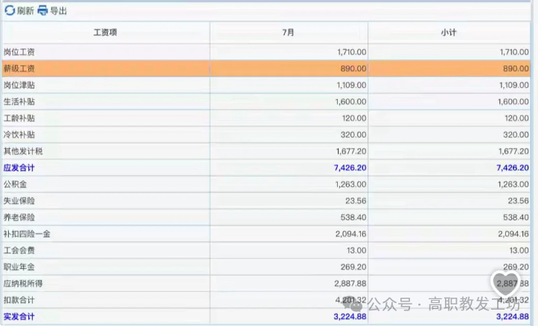Image resolution: width=538 pixels, height=326 pixels.
Task: Tap the heart like icon
Action: (x=507, y=283)
